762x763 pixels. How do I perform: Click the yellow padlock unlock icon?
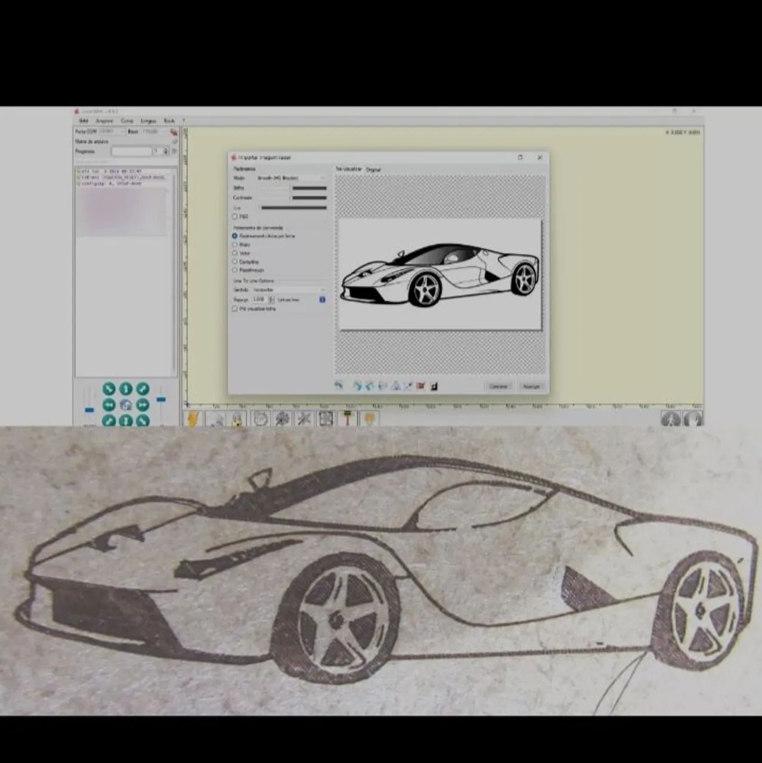coord(237,418)
